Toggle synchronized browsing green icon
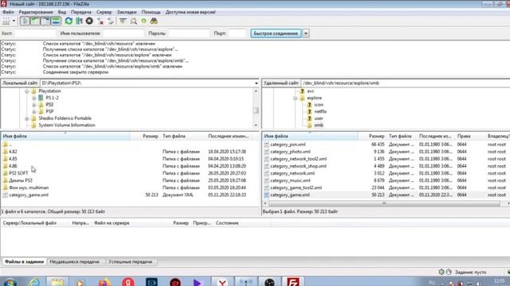Viewport: 510px width, 286px height. click(143, 21)
